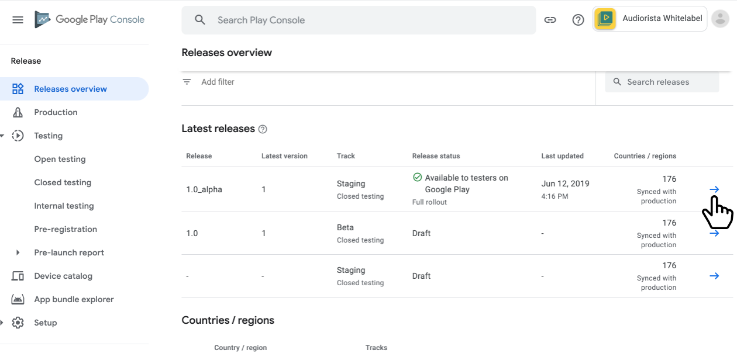Open the Latest releases help info icon
Viewport: 737px width, 353px height.
point(263,129)
